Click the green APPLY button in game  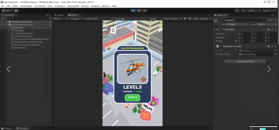pos(132,98)
